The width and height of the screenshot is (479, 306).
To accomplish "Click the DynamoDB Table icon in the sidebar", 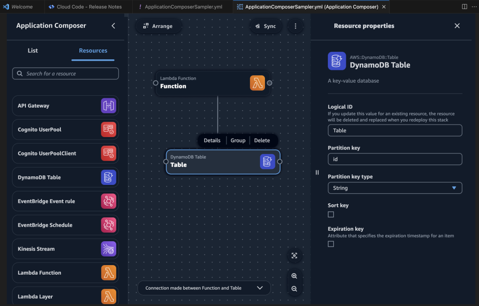I will pyautogui.click(x=107, y=177).
